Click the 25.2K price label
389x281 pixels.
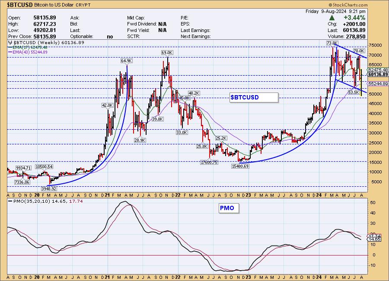[x=221, y=138]
